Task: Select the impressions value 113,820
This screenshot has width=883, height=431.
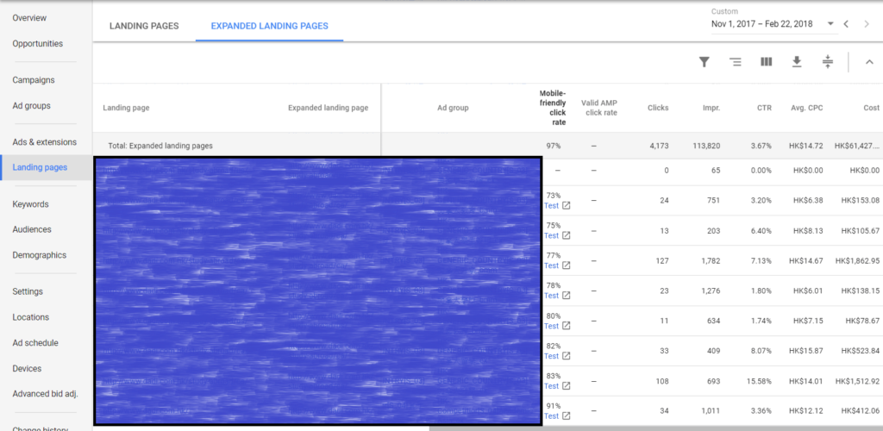Action: point(706,146)
